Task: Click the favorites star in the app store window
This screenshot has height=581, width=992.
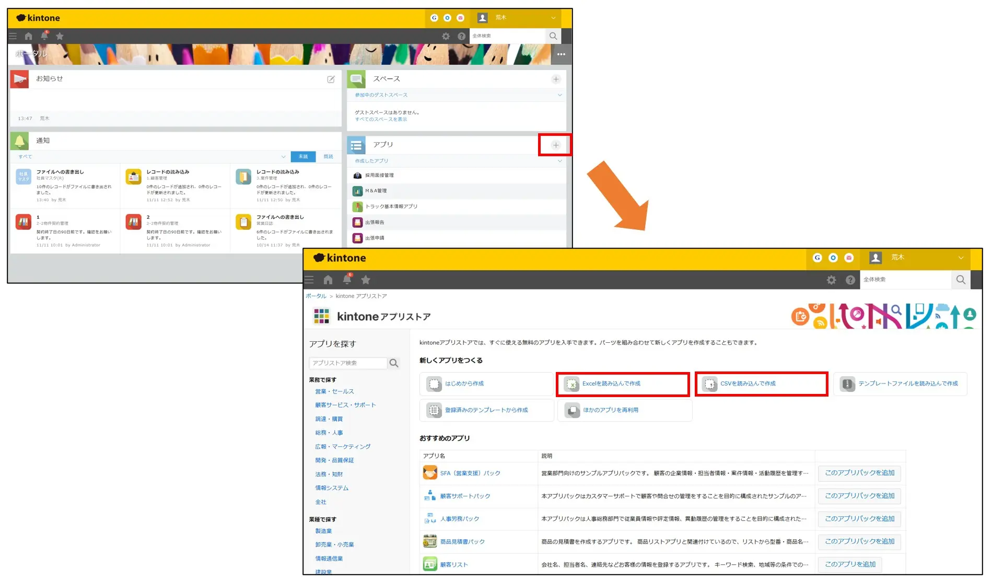Action: [366, 280]
